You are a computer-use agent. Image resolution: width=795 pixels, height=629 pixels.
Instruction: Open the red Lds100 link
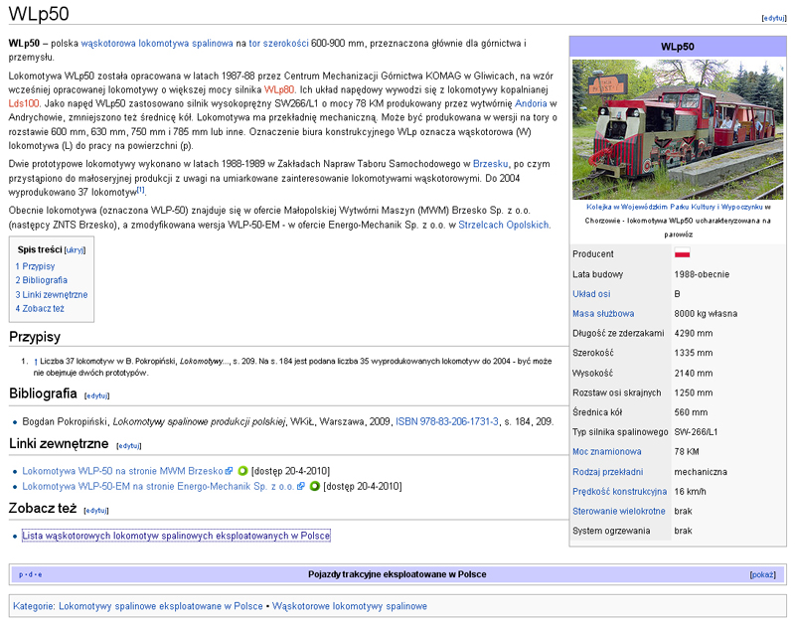(x=24, y=103)
